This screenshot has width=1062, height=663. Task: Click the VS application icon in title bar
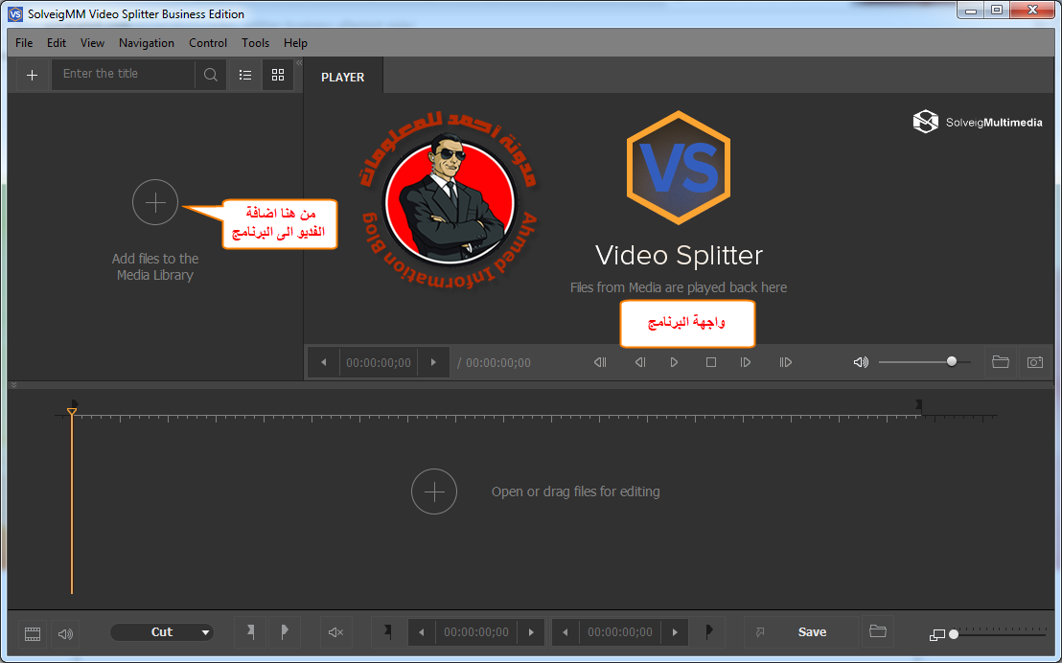click(15, 13)
